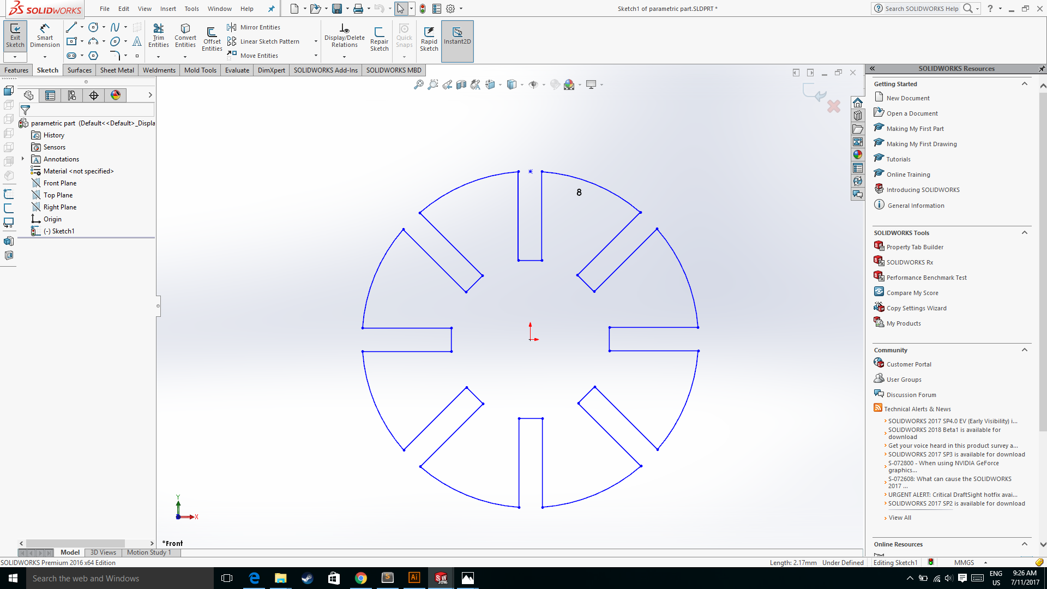Click Linear Sketch Pattern
Image resolution: width=1047 pixels, height=589 pixels.
pyautogui.click(x=263, y=41)
